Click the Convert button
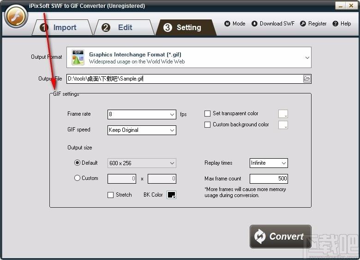Screen dimensions: 360x260 pos(280,236)
